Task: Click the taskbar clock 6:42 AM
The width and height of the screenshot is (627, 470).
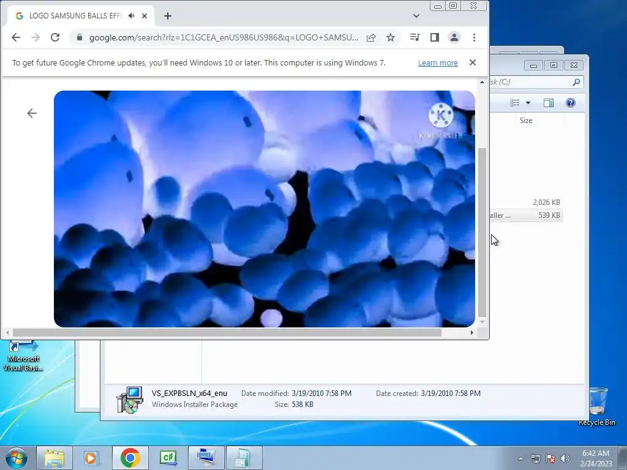Action: pos(596,453)
